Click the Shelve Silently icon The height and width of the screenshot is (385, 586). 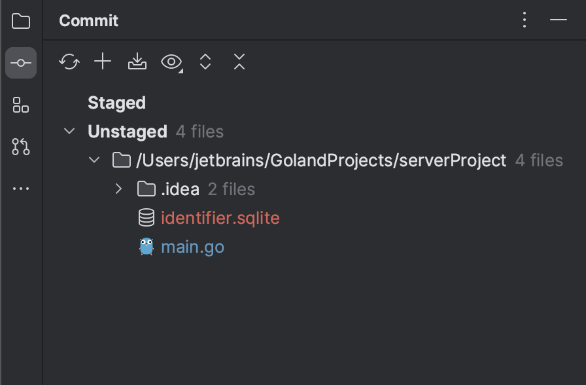point(137,62)
